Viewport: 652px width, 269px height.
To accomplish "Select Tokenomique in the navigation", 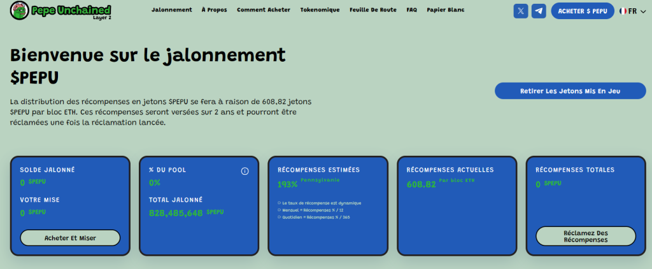I will [x=320, y=10].
